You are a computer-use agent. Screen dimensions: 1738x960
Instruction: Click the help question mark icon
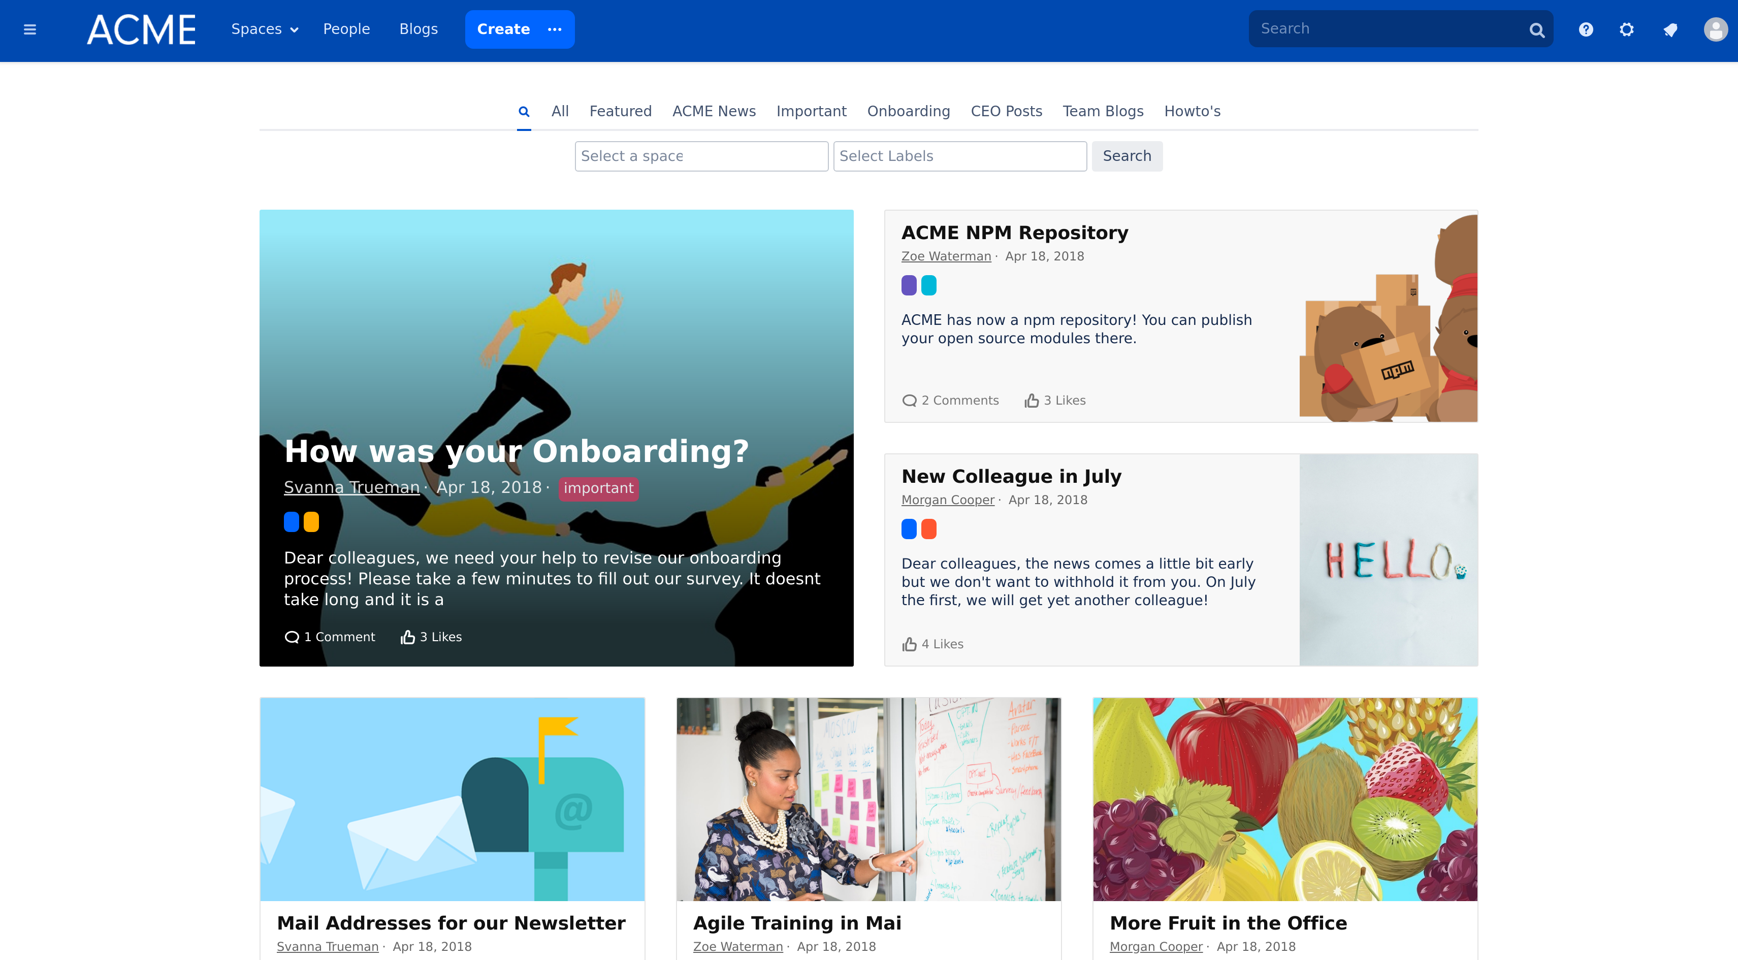click(1586, 29)
